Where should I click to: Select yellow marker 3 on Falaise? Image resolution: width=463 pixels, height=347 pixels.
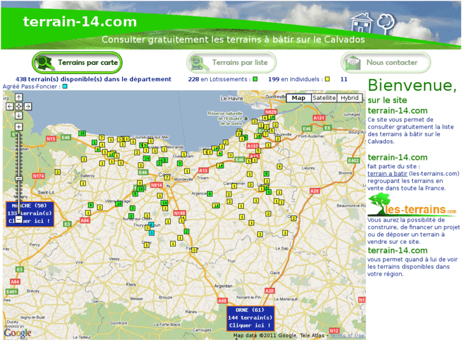pos(194,250)
